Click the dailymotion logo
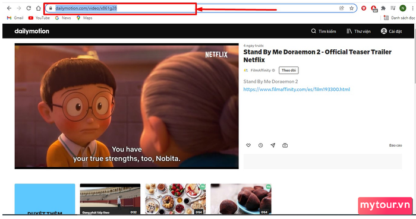416x219 pixels. tap(32, 31)
